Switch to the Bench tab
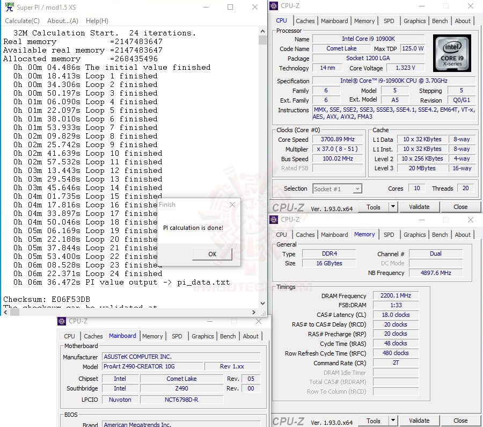 (x=440, y=20)
